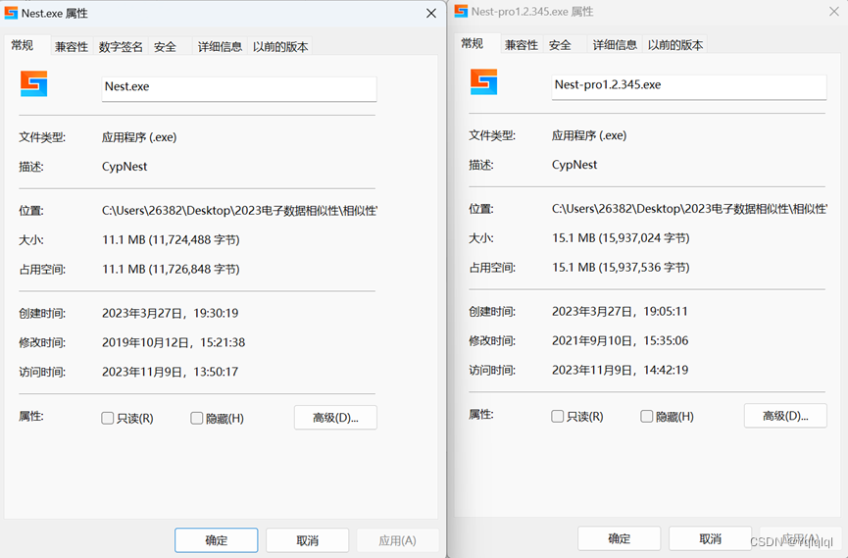This screenshot has width=848, height=558.
Task: Click access time 2023年11月9日, 13:50:17
Action: pos(171,372)
